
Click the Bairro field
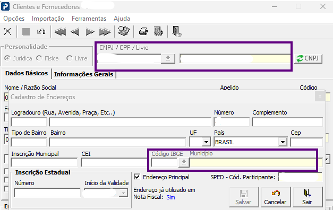click(x=117, y=142)
